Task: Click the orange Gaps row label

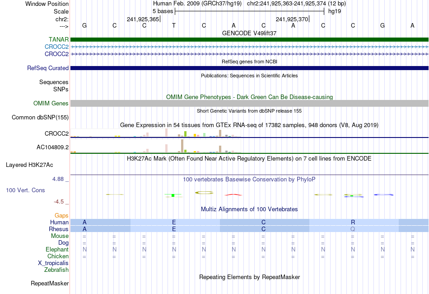Action: click(x=61, y=216)
